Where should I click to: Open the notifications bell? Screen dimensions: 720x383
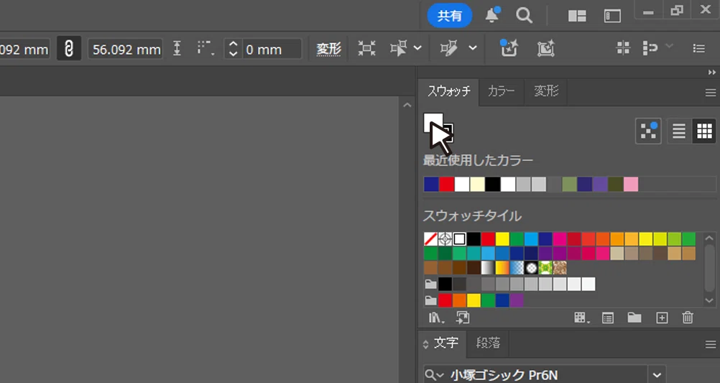[491, 15]
